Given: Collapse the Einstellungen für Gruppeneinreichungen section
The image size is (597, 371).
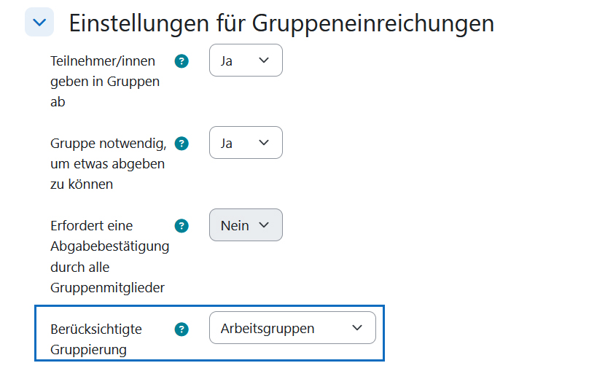Looking at the screenshot, I should (39, 23).
